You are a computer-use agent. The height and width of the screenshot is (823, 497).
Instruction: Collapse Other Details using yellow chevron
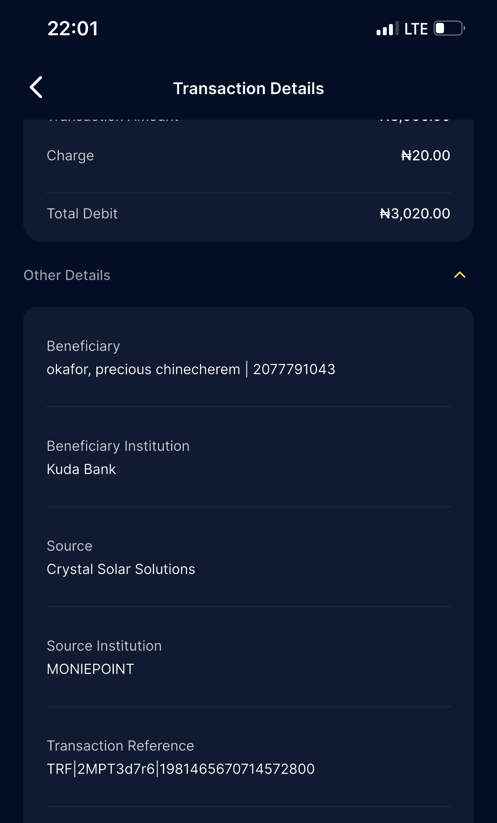click(459, 275)
